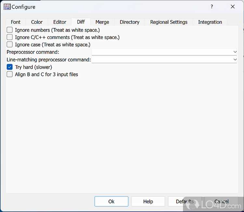The image size is (244, 212).
Task: Confirm settings with Ok button
Action: tap(111, 201)
